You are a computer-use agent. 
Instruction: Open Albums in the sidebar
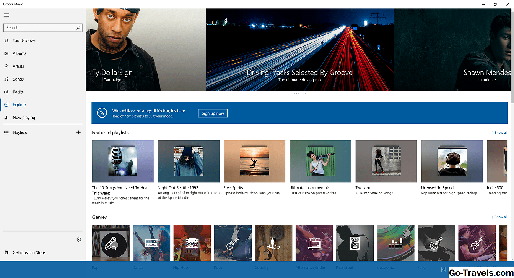click(x=20, y=53)
